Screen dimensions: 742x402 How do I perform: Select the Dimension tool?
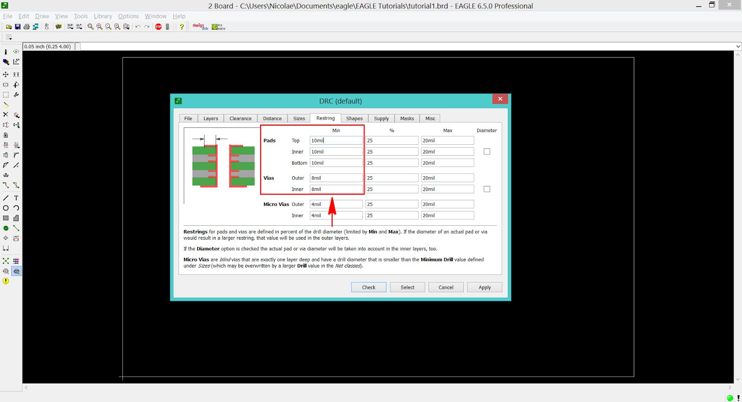click(6, 248)
